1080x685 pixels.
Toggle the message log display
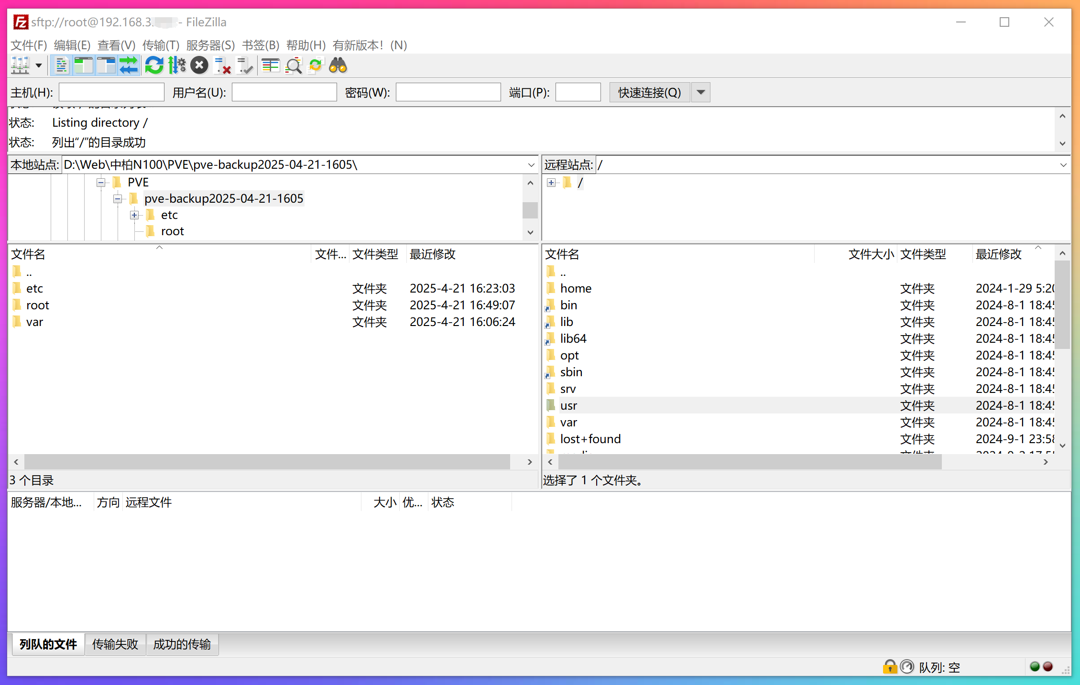pyautogui.click(x=61, y=65)
